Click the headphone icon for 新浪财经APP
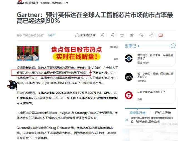This screenshot has height=141, width=178. 77,35
